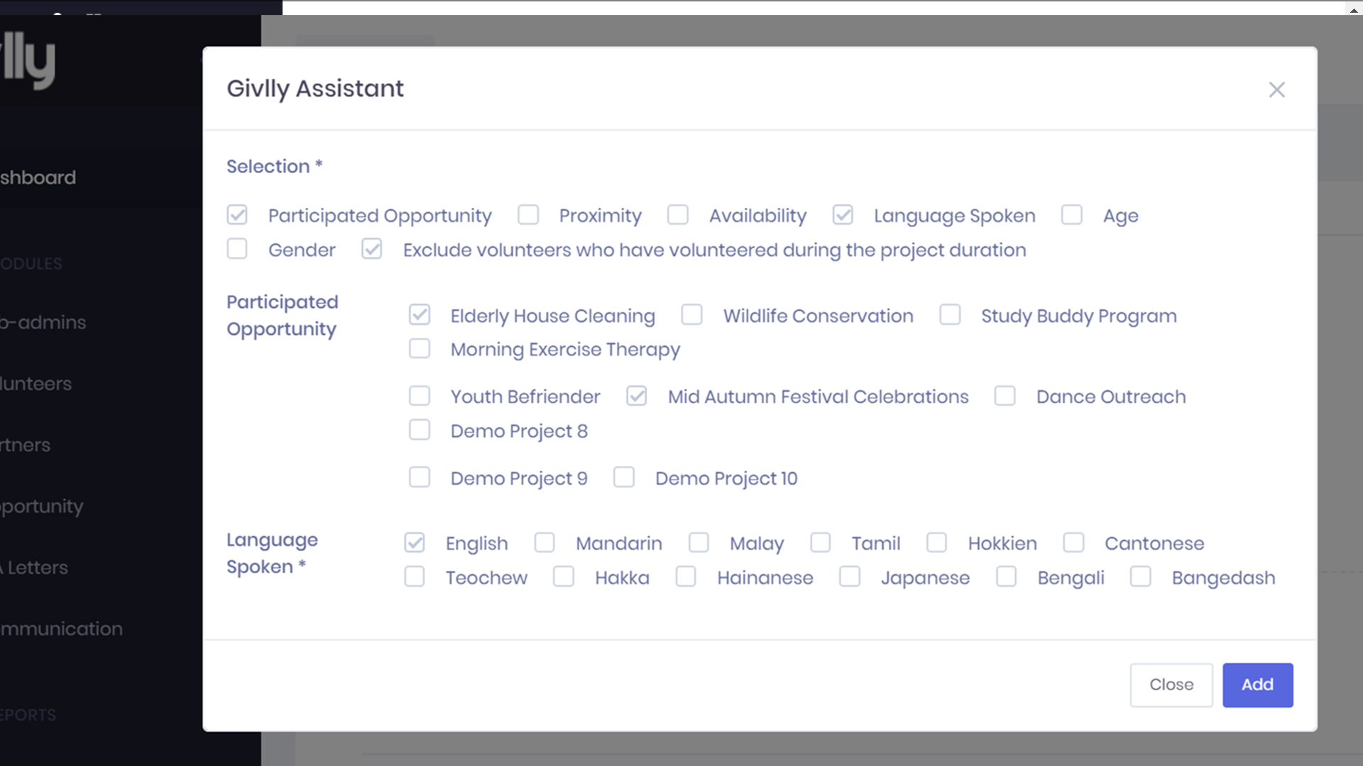Enable the Japanese language checkbox
This screenshot has width=1363, height=766.
click(850, 577)
